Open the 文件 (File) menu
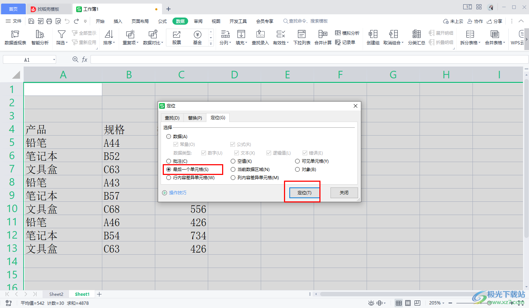 [14, 21]
